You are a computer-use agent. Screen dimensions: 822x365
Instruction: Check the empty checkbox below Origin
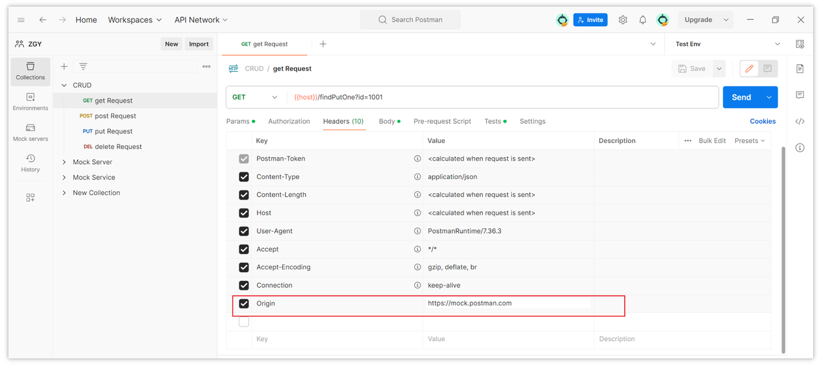[244, 322]
